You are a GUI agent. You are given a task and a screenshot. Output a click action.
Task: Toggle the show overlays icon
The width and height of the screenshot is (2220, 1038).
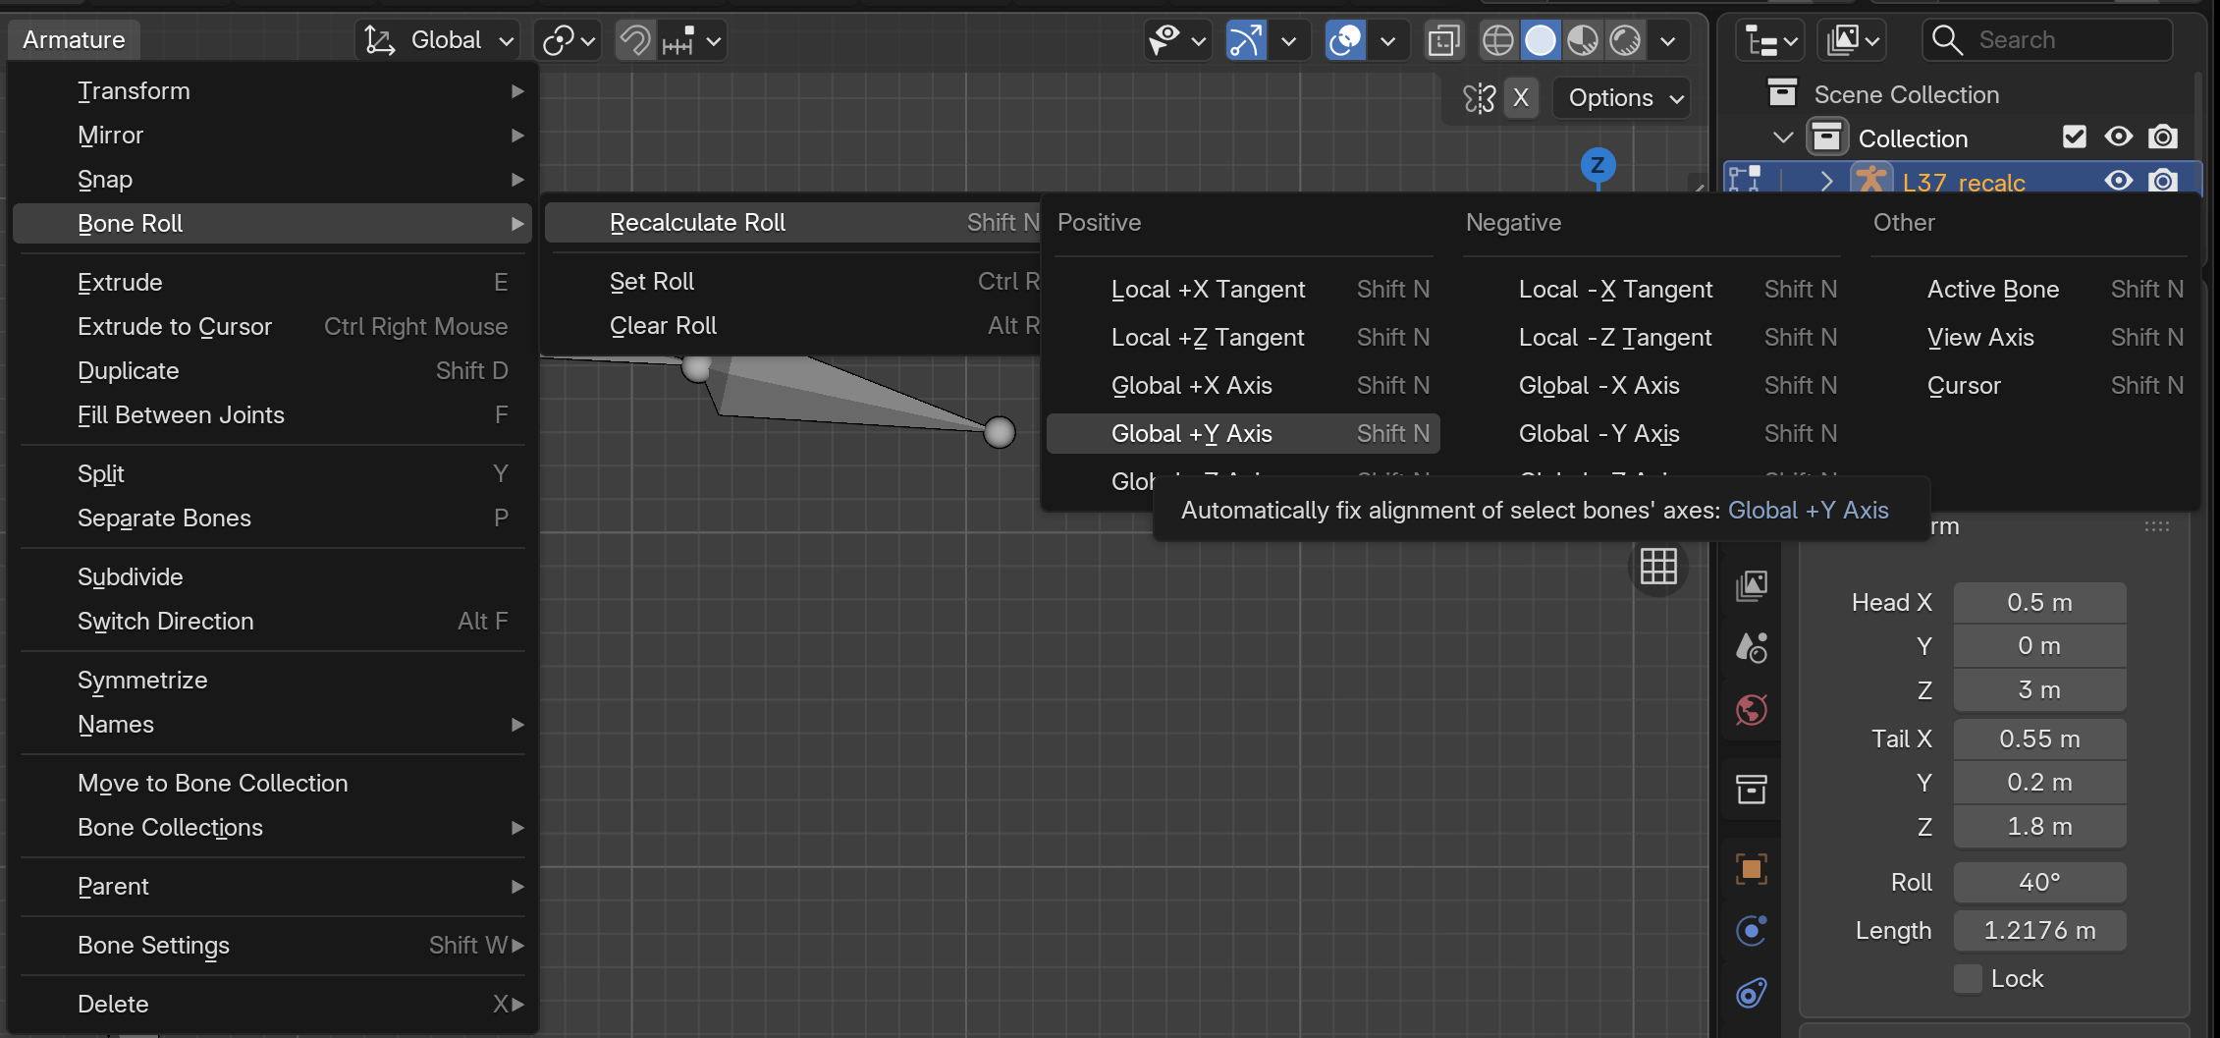click(x=1345, y=40)
